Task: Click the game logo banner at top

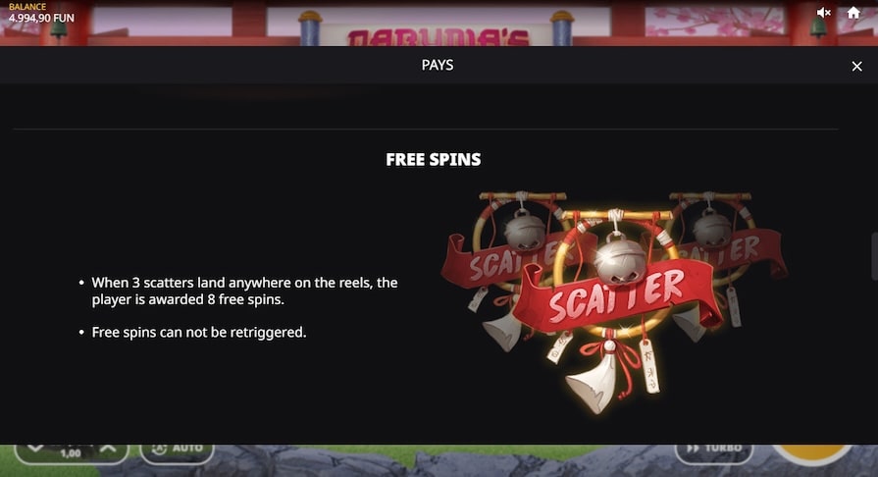Action: 438,34
